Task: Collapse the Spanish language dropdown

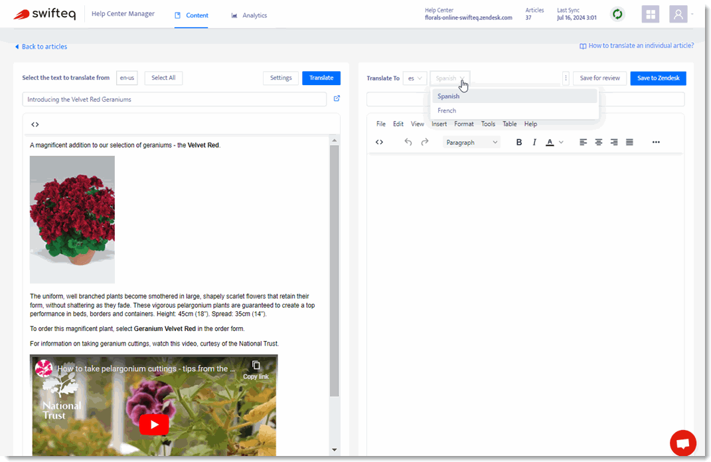Action: [x=450, y=78]
